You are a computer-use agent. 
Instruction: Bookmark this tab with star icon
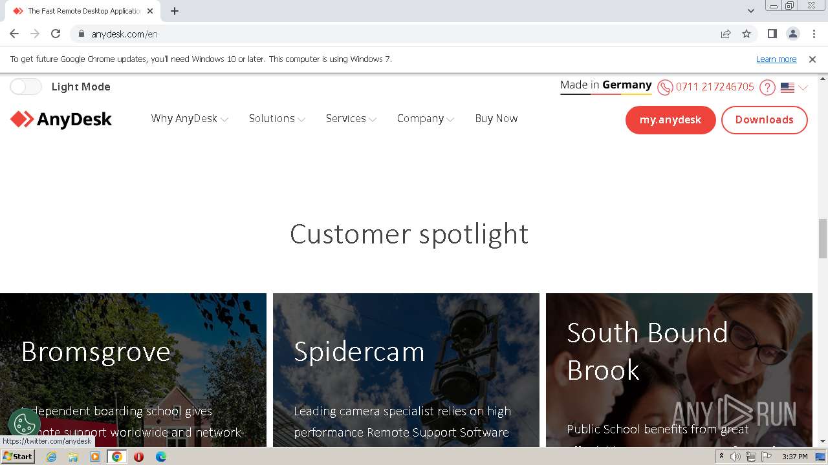[746, 34]
